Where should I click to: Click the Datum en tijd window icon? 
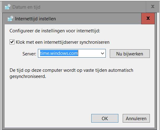(x=8, y=7)
